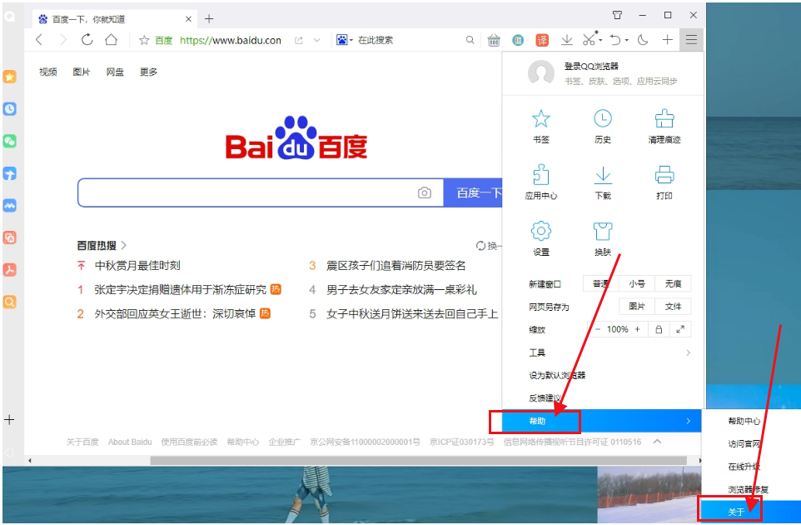The image size is (801, 525).
Task: Open the 视频 link on Baidu
Action: click(x=48, y=72)
